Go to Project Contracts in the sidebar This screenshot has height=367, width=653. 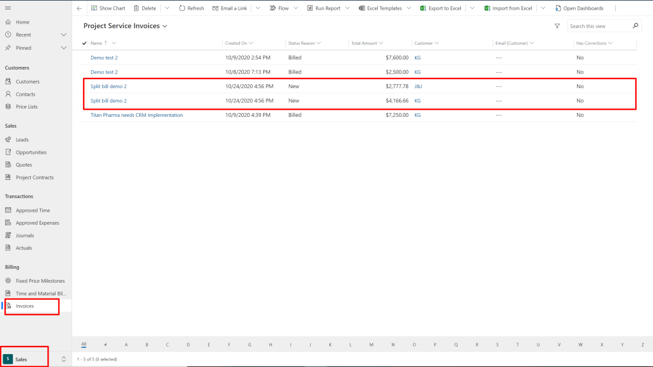[x=34, y=177]
